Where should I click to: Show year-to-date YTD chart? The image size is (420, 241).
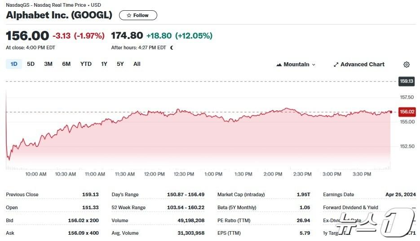click(86, 64)
